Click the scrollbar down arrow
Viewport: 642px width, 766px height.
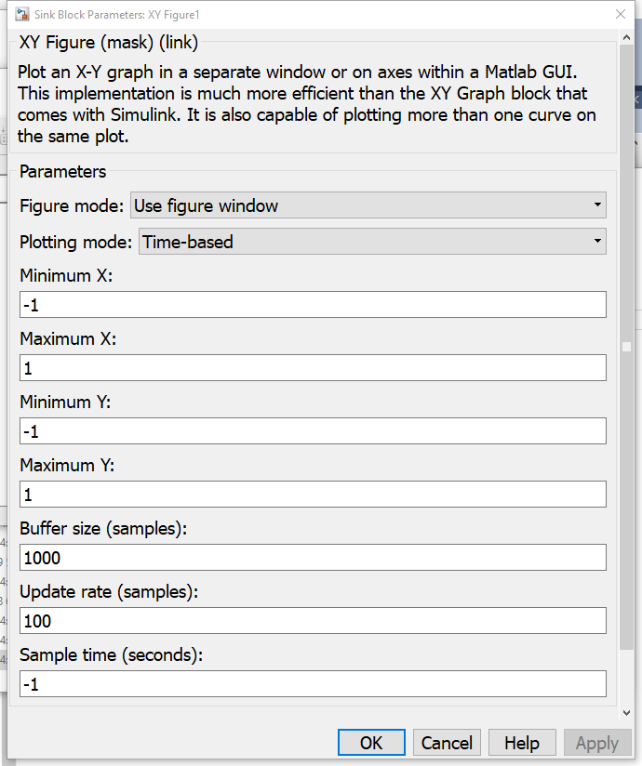[x=626, y=712]
